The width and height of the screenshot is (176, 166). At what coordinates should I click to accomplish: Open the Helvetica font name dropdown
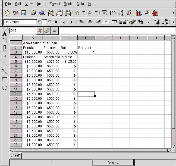coord(39,22)
